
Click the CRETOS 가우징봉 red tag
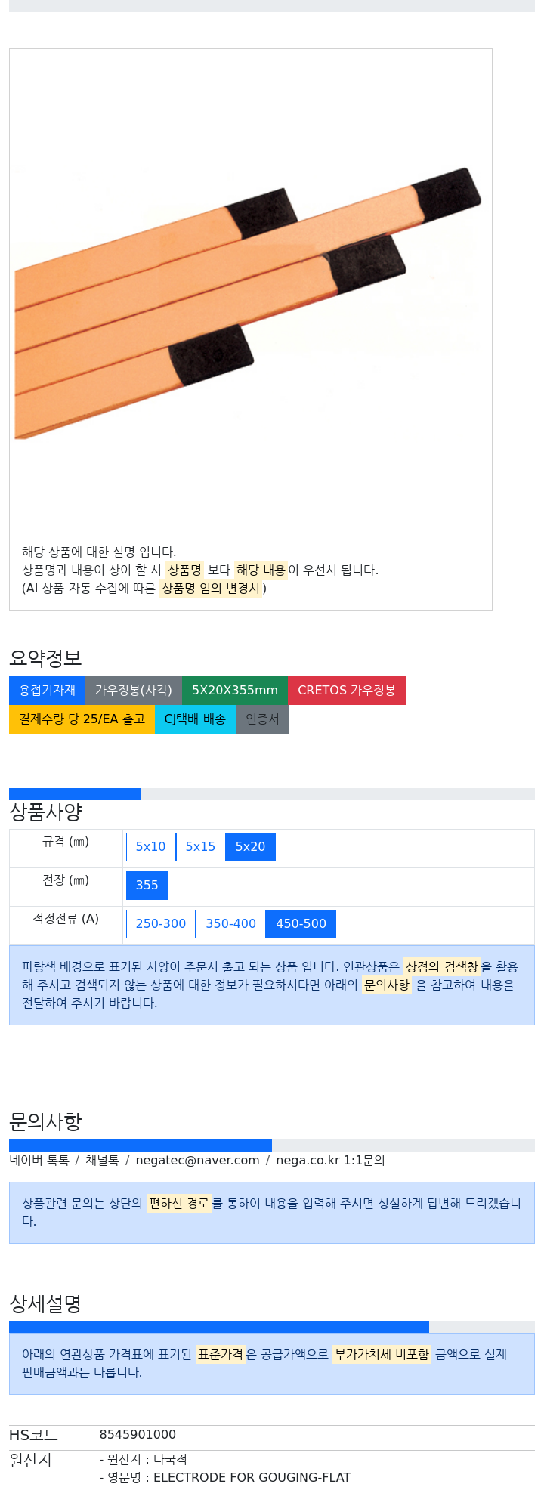click(346, 691)
